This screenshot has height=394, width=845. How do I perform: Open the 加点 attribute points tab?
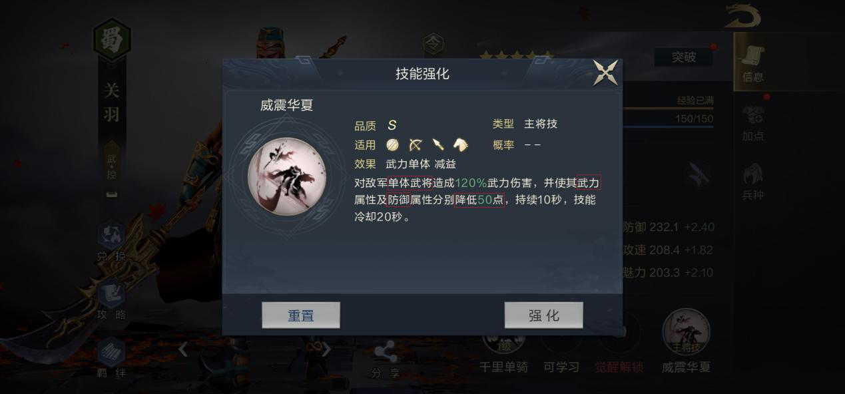tap(753, 123)
